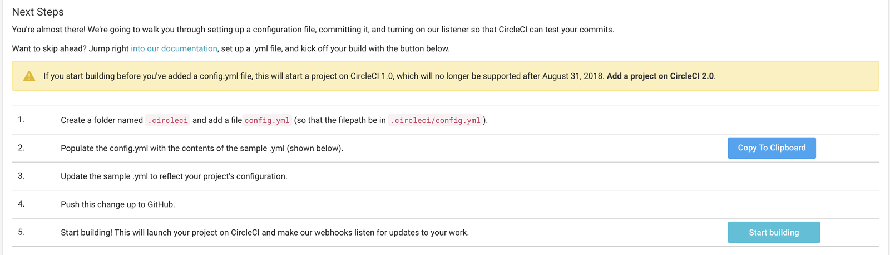Click 'Add a project on CircleCI 2.0' text
Screen dimensions: 890x255
(x=660, y=76)
